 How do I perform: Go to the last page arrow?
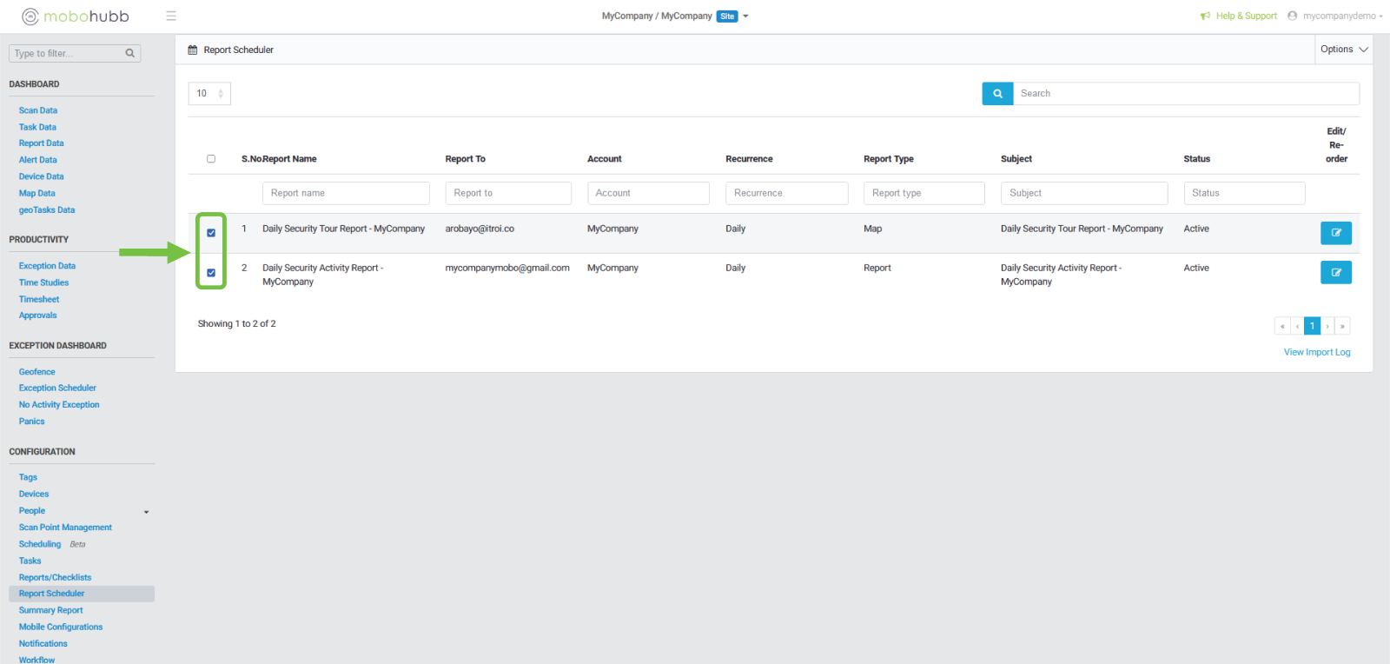(x=1342, y=326)
